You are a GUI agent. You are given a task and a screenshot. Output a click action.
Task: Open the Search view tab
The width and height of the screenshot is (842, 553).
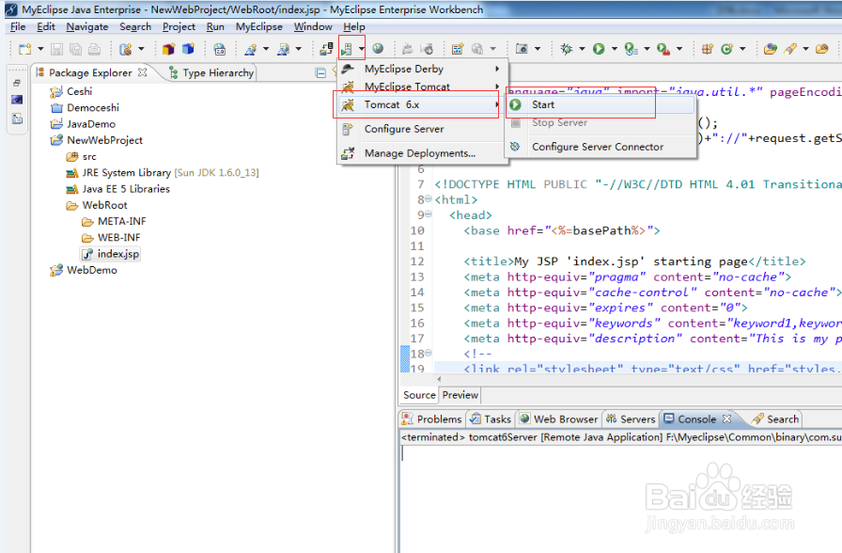pos(775,419)
